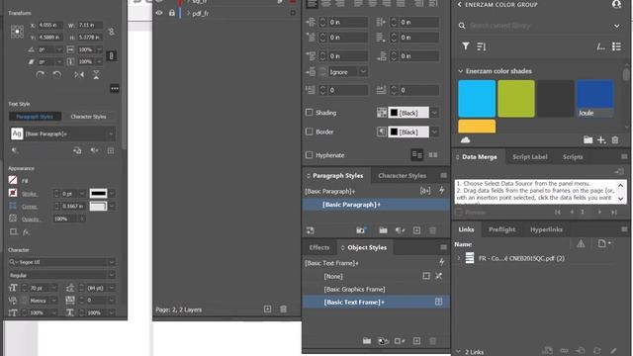This screenshot has width=633, height=356.
Task: Select the [None] object style
Action: (333, 276)
